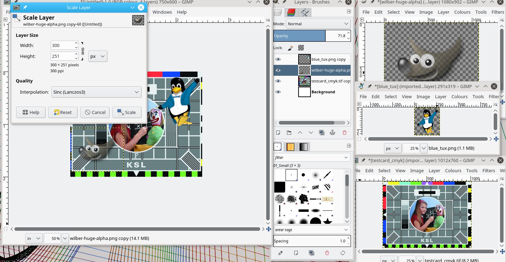Duplicate the selected brush

point(311,253)
